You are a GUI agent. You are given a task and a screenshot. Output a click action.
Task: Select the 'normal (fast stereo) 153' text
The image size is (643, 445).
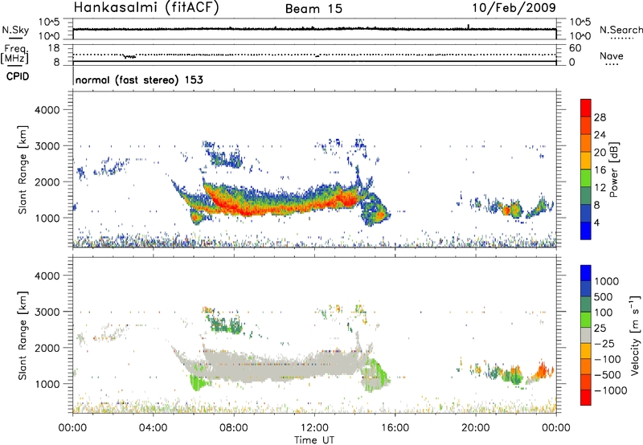coord(139,80)
